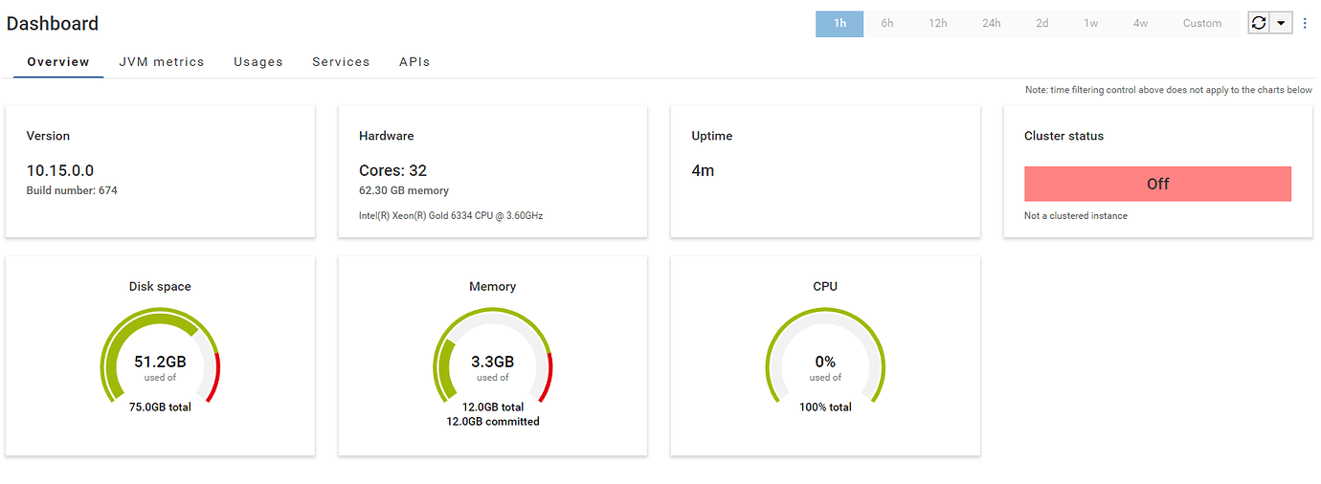Select the 12h time range
Viewport: 1321px width, 484px height.
pos(937,24)
